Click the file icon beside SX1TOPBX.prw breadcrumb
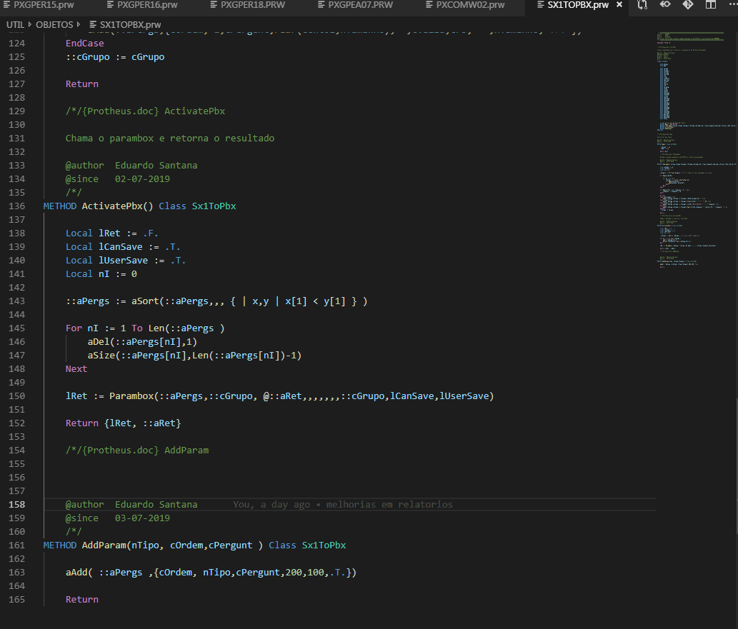Image resolution: width=738 pixels, height=629 pixels. coord(94,24)
